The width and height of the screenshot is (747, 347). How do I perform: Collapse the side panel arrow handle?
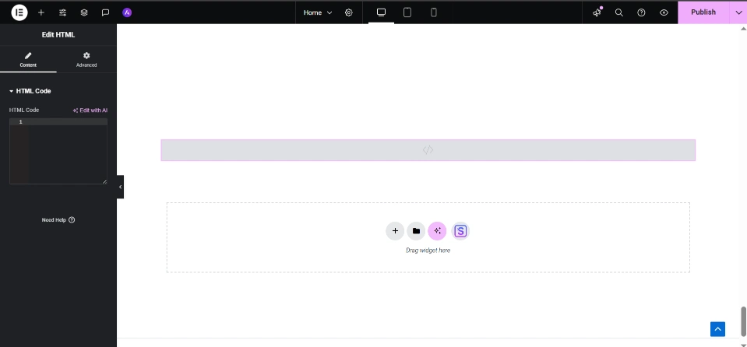[120, 187]
